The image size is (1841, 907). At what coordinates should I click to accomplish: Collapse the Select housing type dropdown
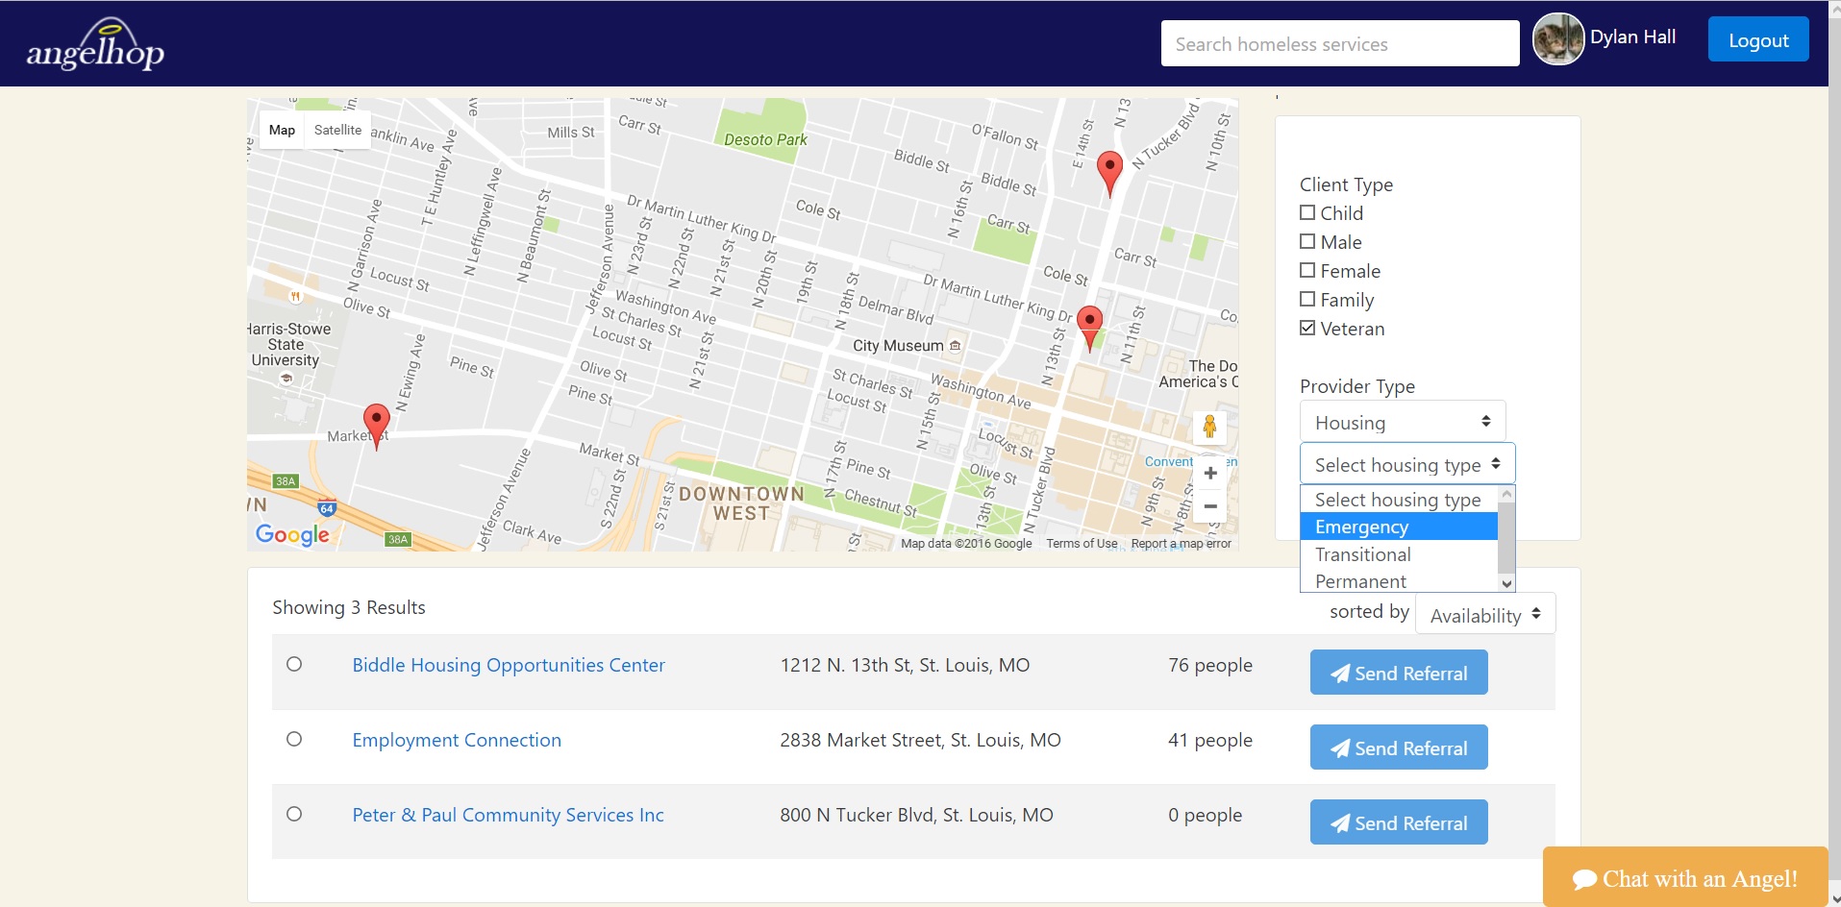click(1407, 464)
